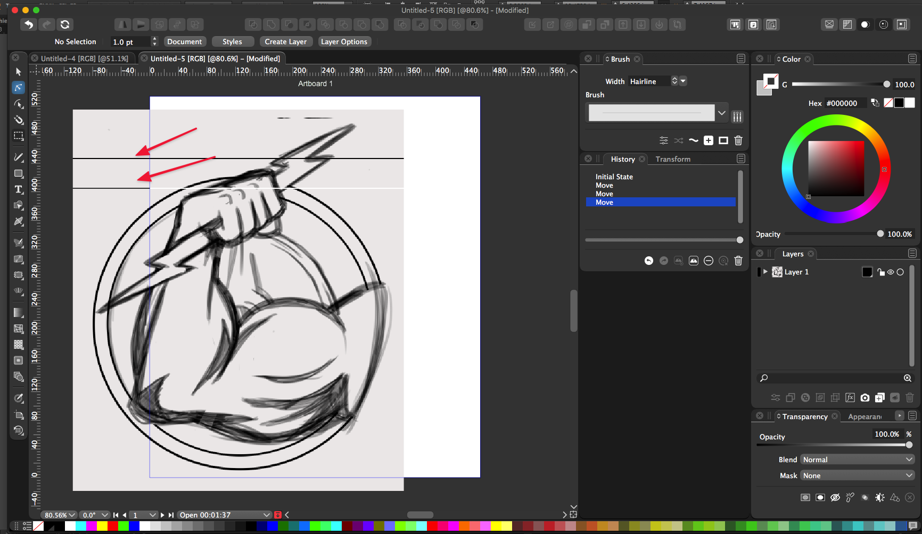The height and width of the screenshot is (534, 922).
Task: Click the Undo arrow in the top toolbar
Action: pos(29,24)
